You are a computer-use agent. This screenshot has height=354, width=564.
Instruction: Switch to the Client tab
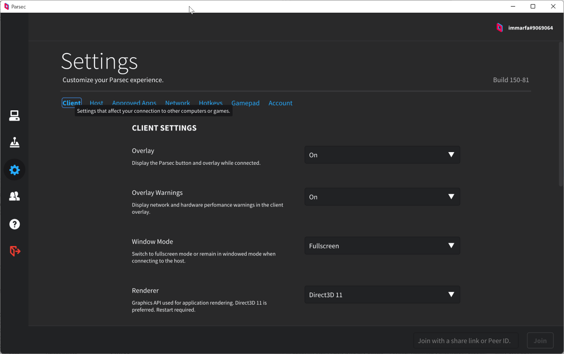[x=71, y=103]
